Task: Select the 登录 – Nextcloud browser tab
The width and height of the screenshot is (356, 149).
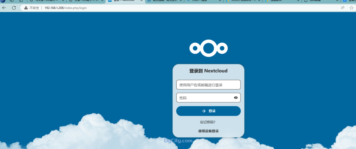Action: [125, 1]
